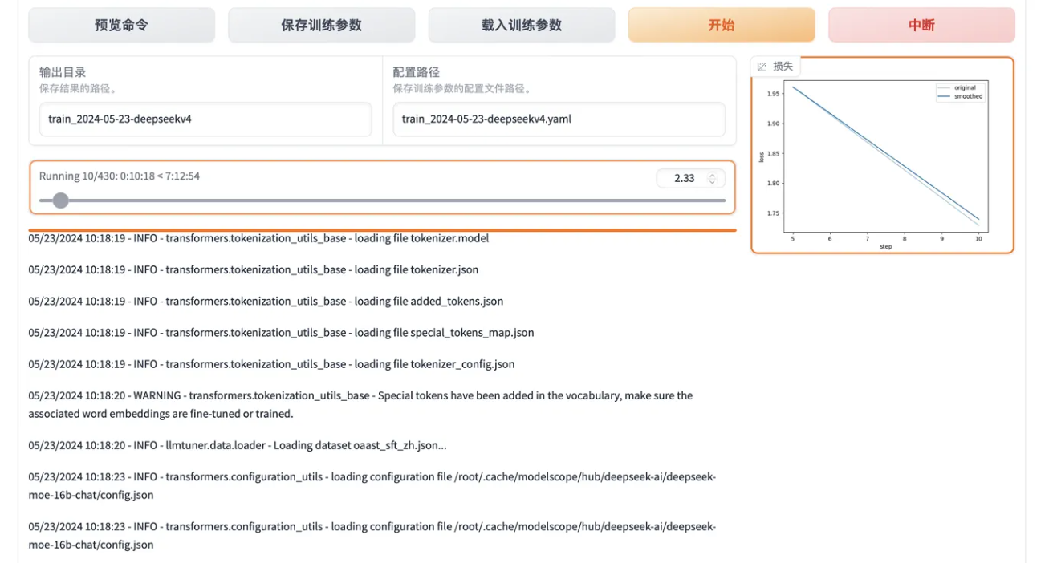Viewport: 1053px width, 563px height.
Task: Click the 配置路径 label text
Action: tap(417, 72)
